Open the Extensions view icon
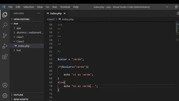The height and width of the screenshot is (101, 179). pos(5,57)
